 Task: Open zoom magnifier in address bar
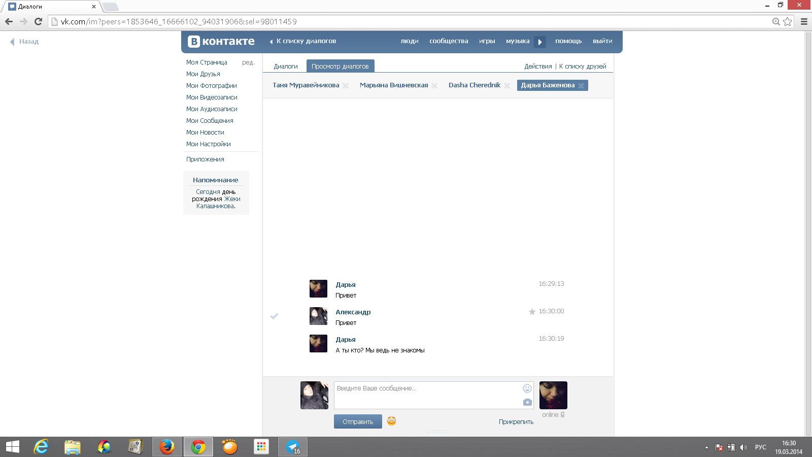pyautogui.click(x=776, y=21)
